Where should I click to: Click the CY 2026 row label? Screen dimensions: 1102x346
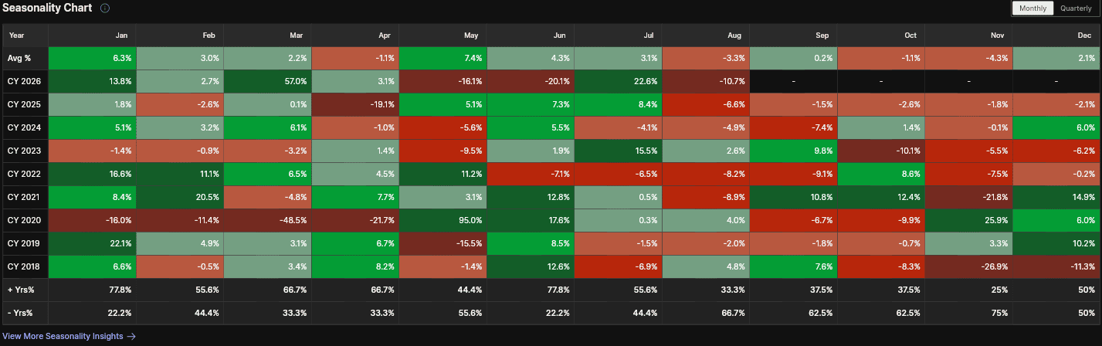25,81
